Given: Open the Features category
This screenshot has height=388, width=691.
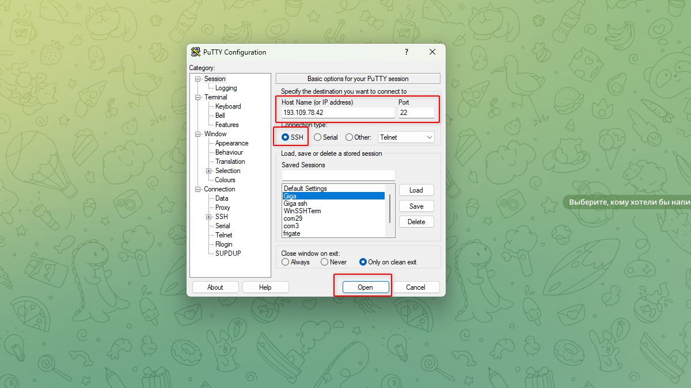Looking at the screenshot, I should coord(227,125).
